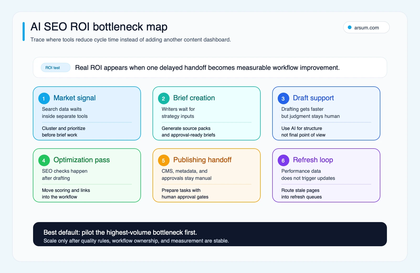Image resolution: width=420 pixels, height=273 pixels.
Task: Click 'Drafting gets faster but judgment stays human'
Action: (x=311, y=113)
